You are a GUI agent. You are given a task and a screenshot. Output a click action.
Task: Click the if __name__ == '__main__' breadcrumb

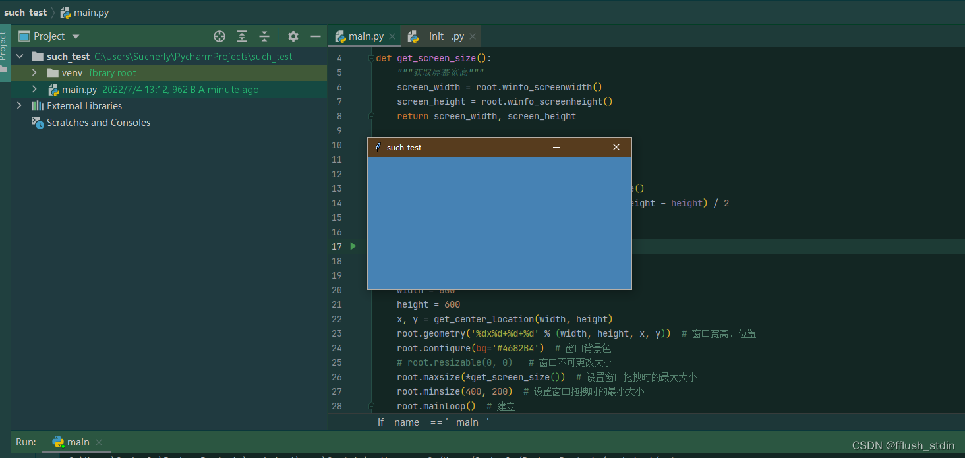(433, 422)
